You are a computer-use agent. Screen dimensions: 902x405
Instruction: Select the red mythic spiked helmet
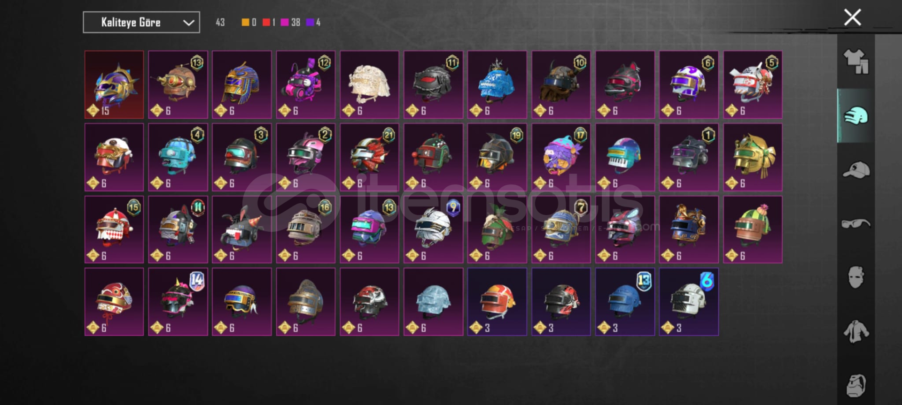(x=114, y=84)
